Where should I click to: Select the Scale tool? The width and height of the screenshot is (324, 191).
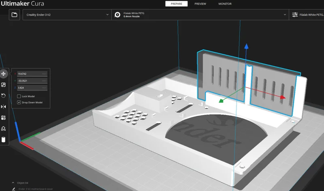click(x=4, y=85)
